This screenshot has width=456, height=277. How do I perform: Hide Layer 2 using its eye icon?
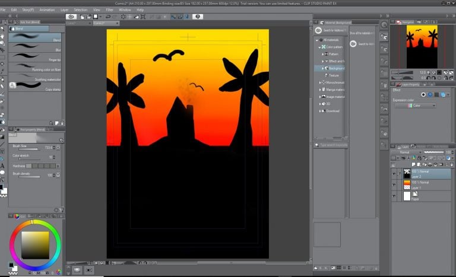pos(394,174)
